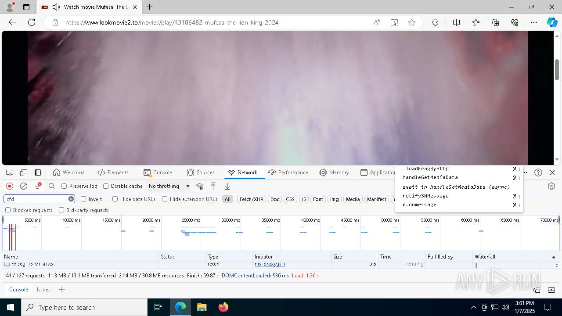Open Firefox from the taskbar

pos(223,307)
